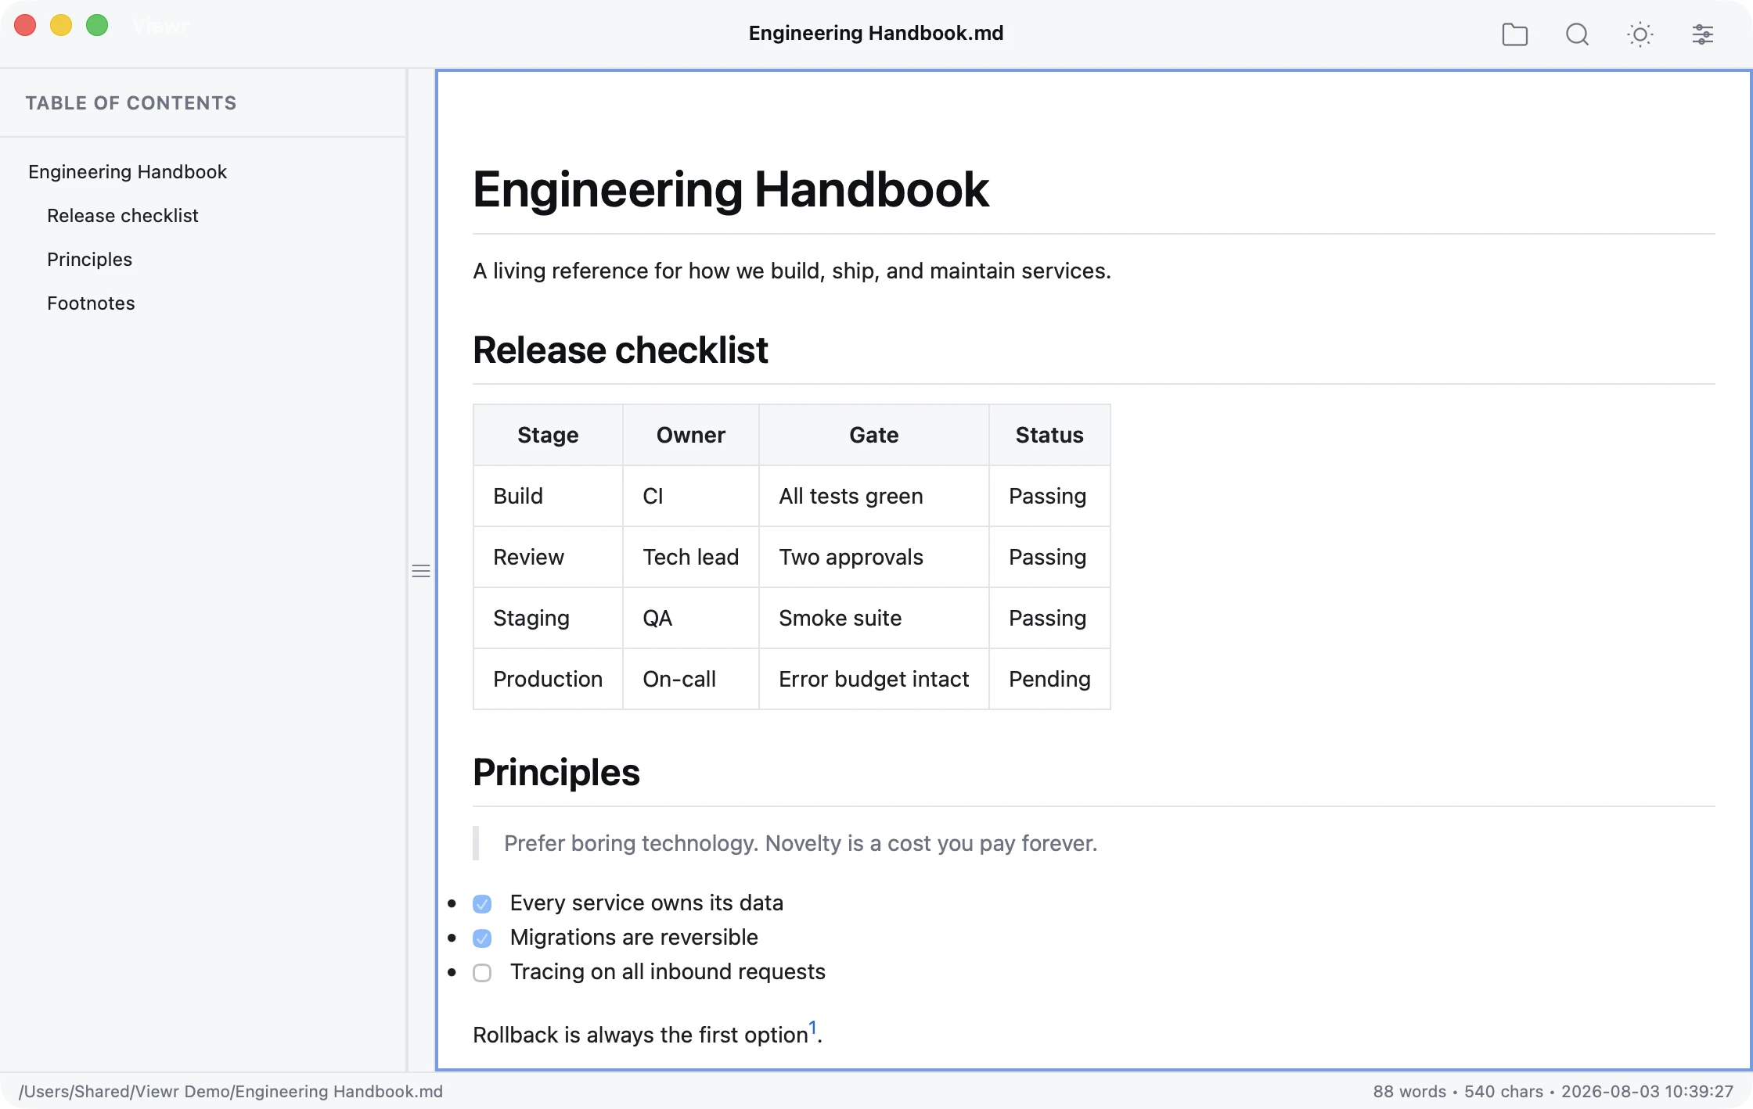1753x1109 pixels.
Task: Click the file path in status bar
Action: (x=231, y=1091)
